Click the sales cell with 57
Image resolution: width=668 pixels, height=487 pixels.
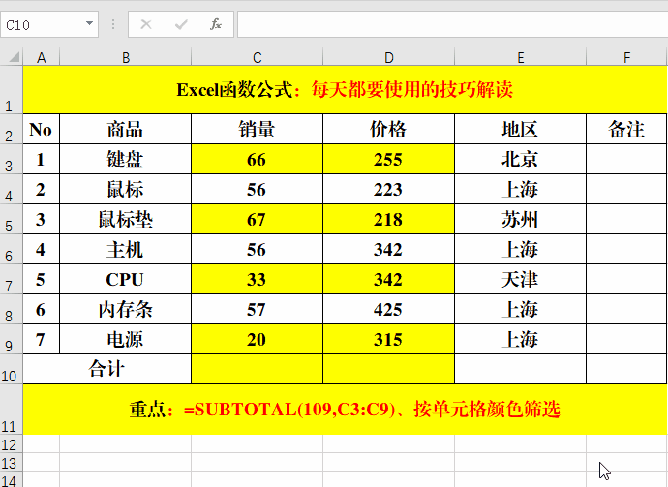tap(257, 309)
